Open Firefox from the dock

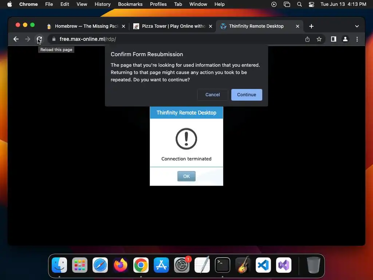pos(121,265)
